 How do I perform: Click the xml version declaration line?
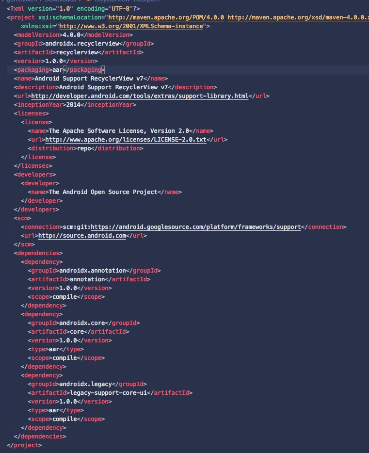(x=73, y=9)
